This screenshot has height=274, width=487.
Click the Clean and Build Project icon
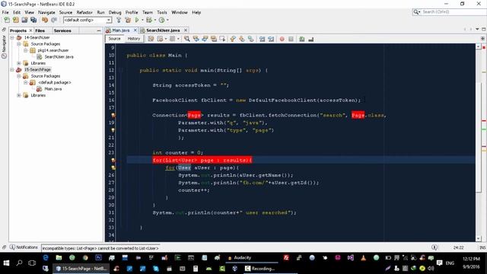[128, 20]
